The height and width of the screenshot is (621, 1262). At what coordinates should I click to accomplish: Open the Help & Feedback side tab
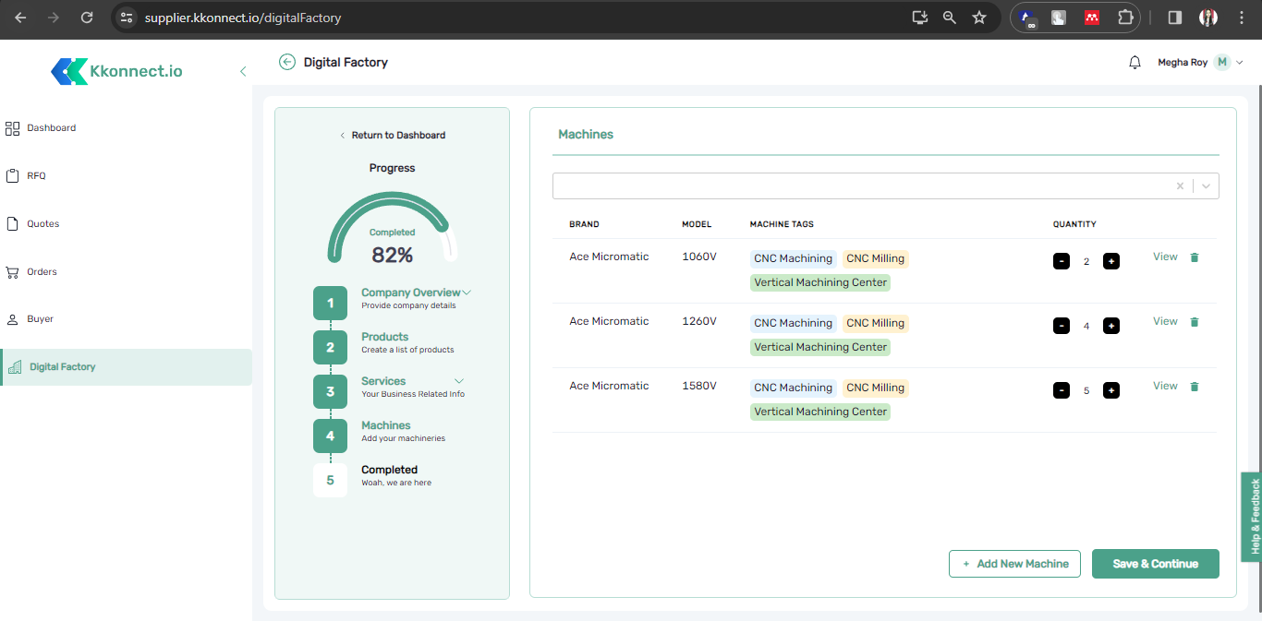[1253, 517]
